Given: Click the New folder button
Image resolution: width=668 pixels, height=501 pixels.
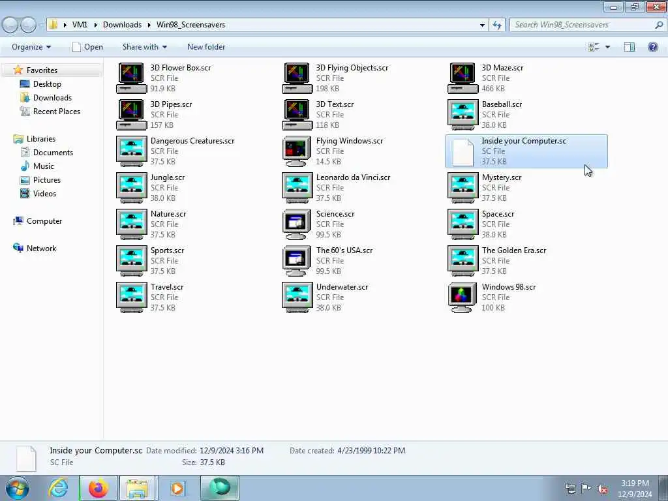Looking at the screenshot, I should click(x=206, y=47).
